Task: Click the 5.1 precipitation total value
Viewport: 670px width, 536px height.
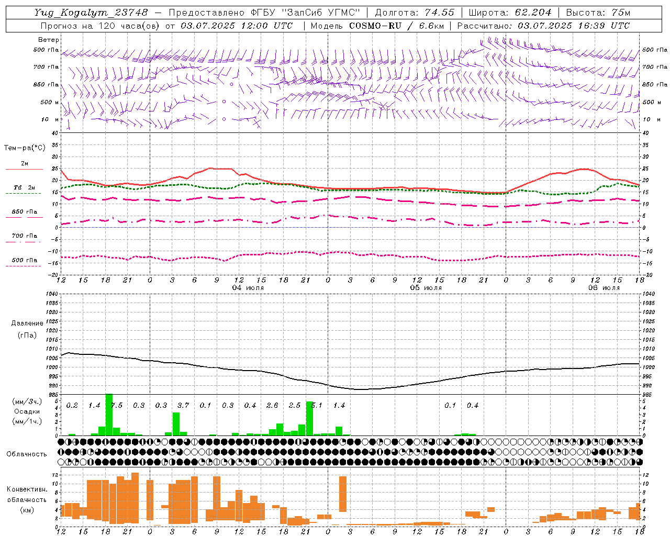Action: [317, 406]
